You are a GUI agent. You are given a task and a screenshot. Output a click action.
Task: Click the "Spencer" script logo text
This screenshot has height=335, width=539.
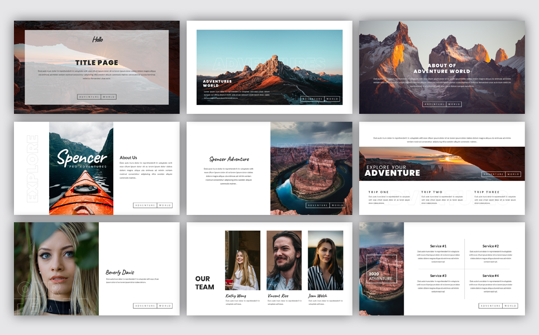pos(82,157)
